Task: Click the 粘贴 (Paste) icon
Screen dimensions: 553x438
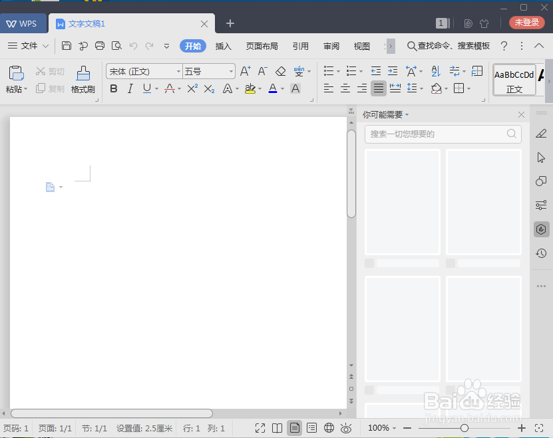Action: pos(15,73)
